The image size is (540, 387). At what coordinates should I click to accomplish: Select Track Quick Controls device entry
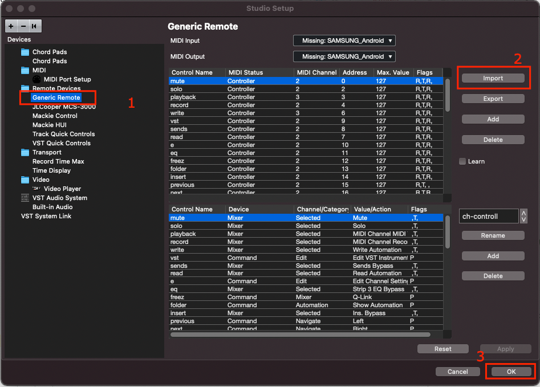[x=63, y=134]
